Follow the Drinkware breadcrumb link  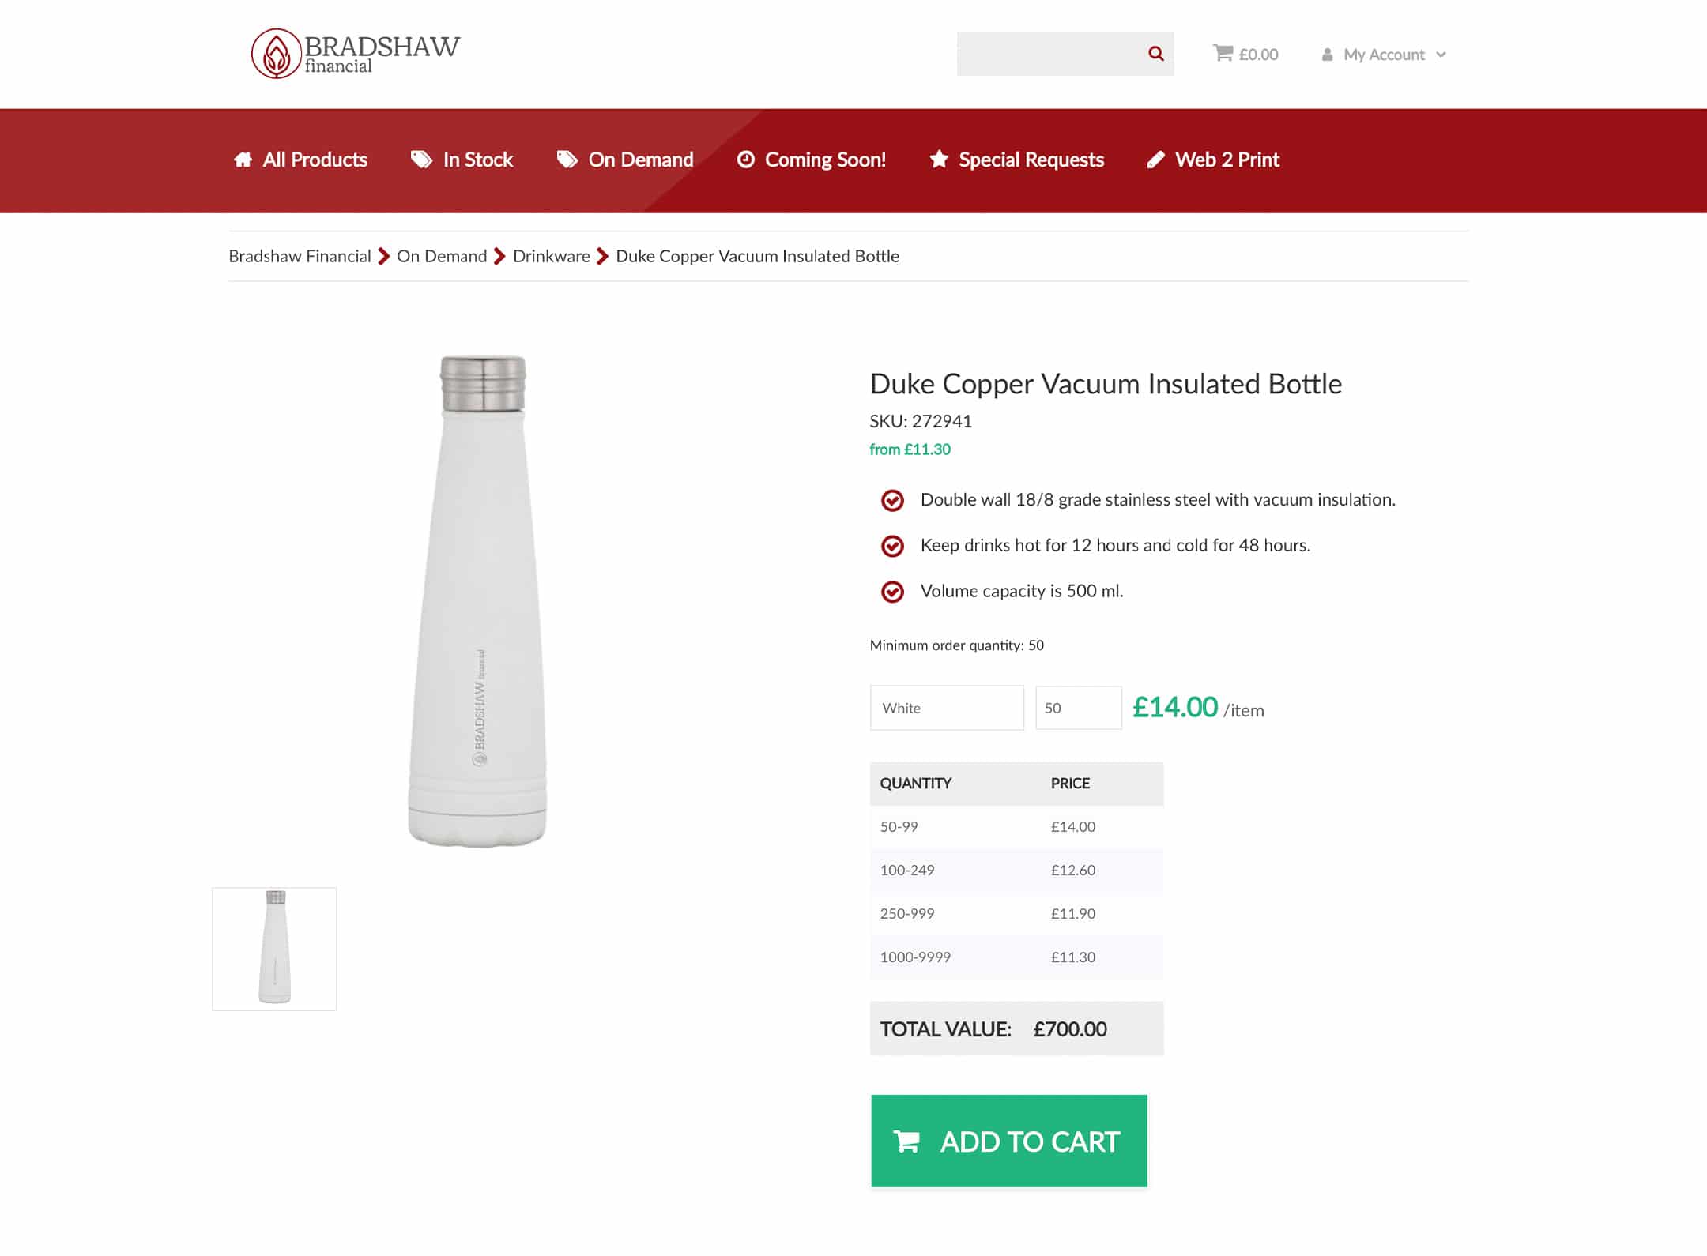pyautogui.click(x=551, y=256)
